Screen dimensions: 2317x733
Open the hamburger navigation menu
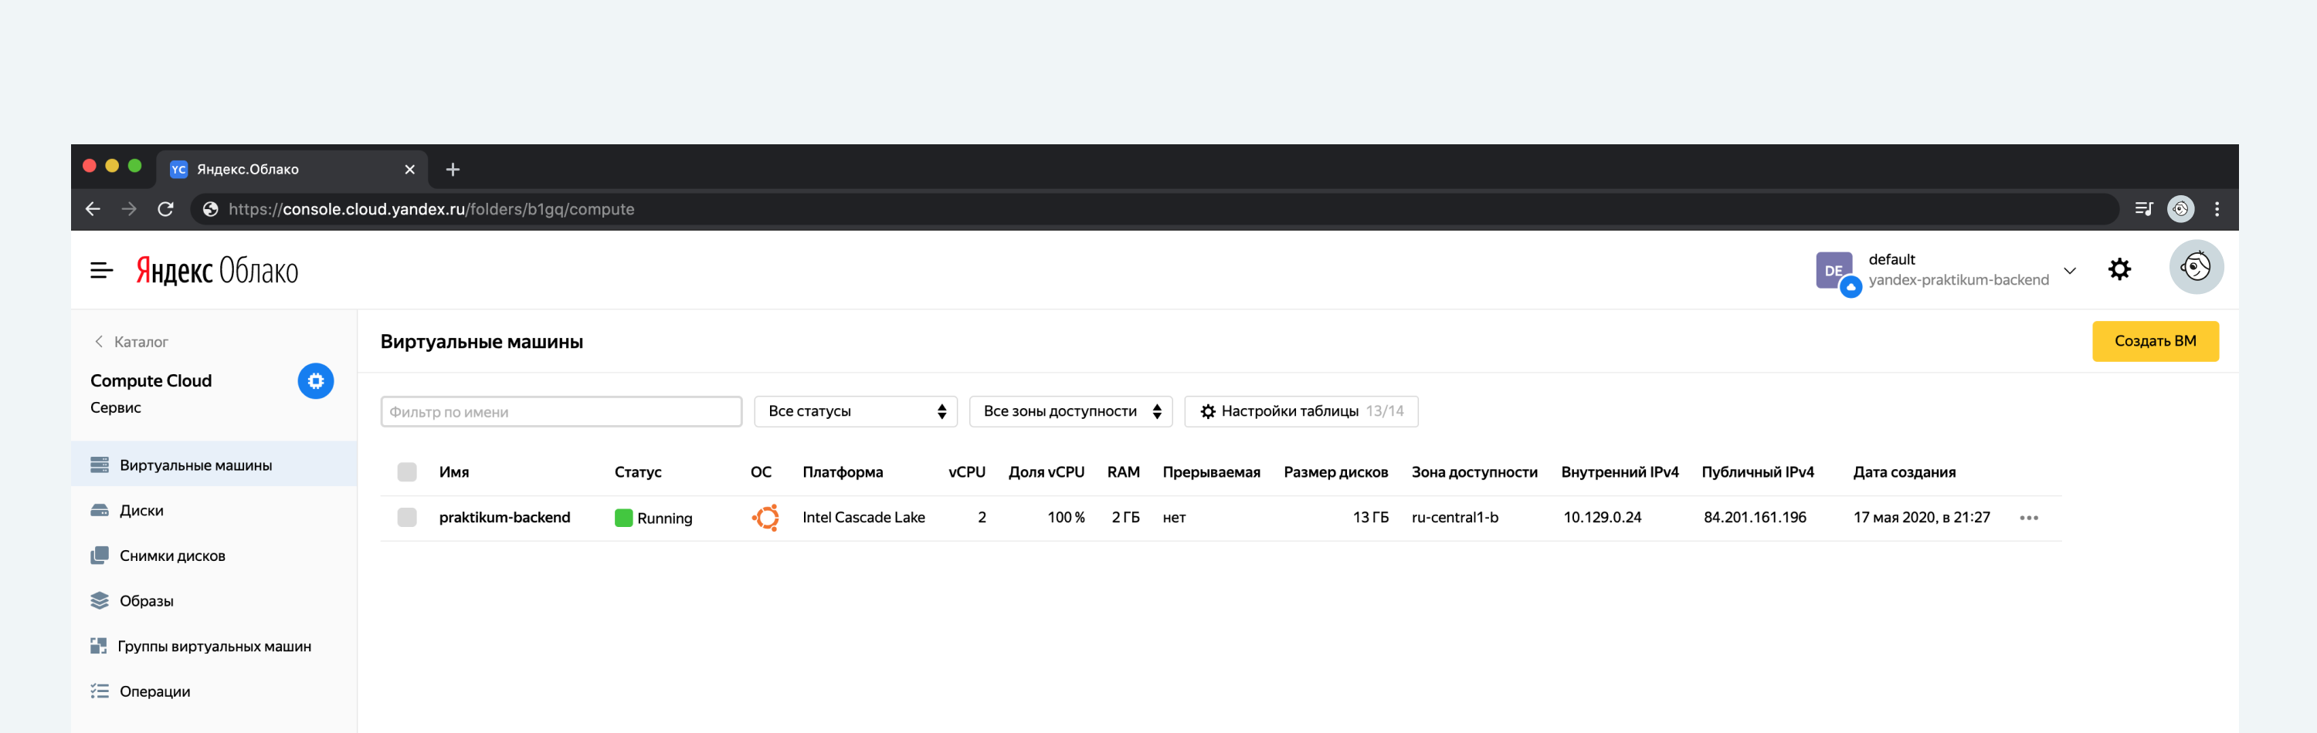pyautogui.click(x=102, y=269)
